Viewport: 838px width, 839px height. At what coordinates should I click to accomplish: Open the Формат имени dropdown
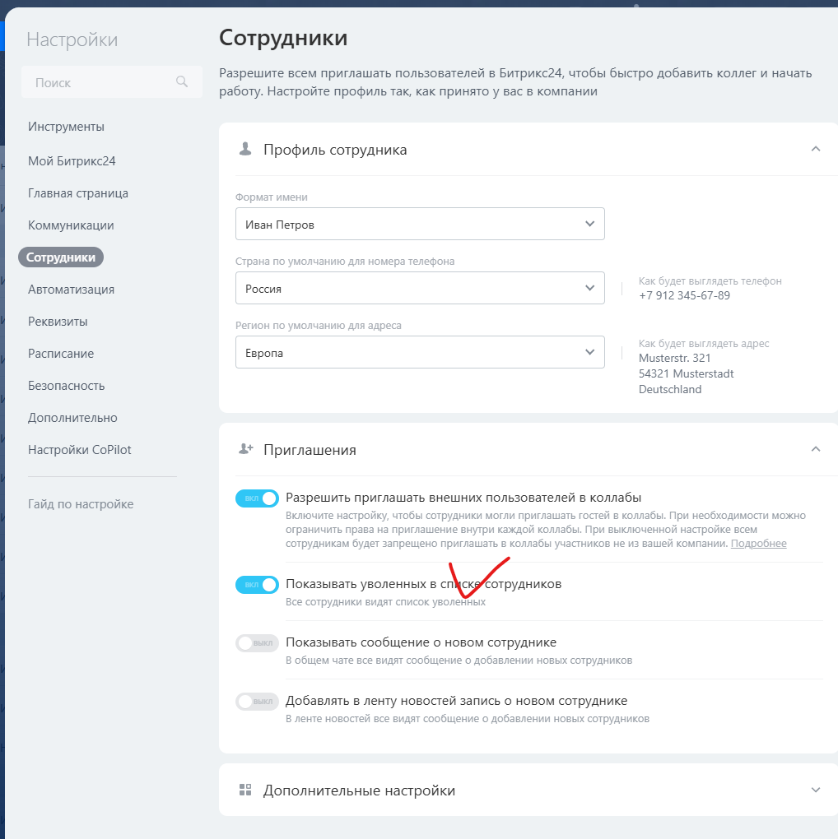pyautogui.click(x=420, y=224)
